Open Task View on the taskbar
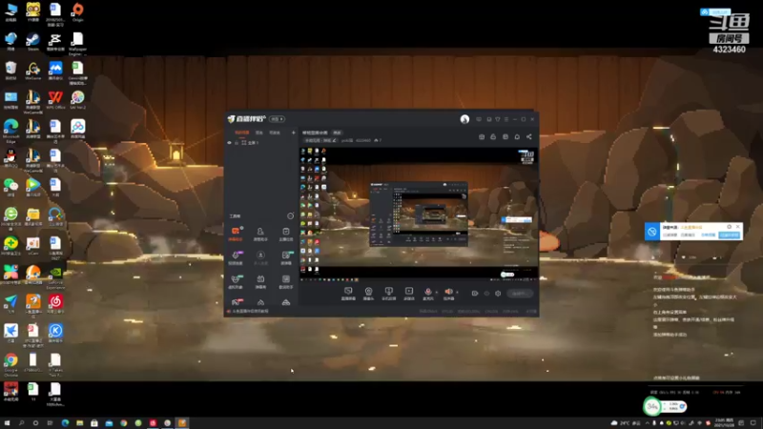This screenshot has height=429, width=763. [x=50, y=423]
